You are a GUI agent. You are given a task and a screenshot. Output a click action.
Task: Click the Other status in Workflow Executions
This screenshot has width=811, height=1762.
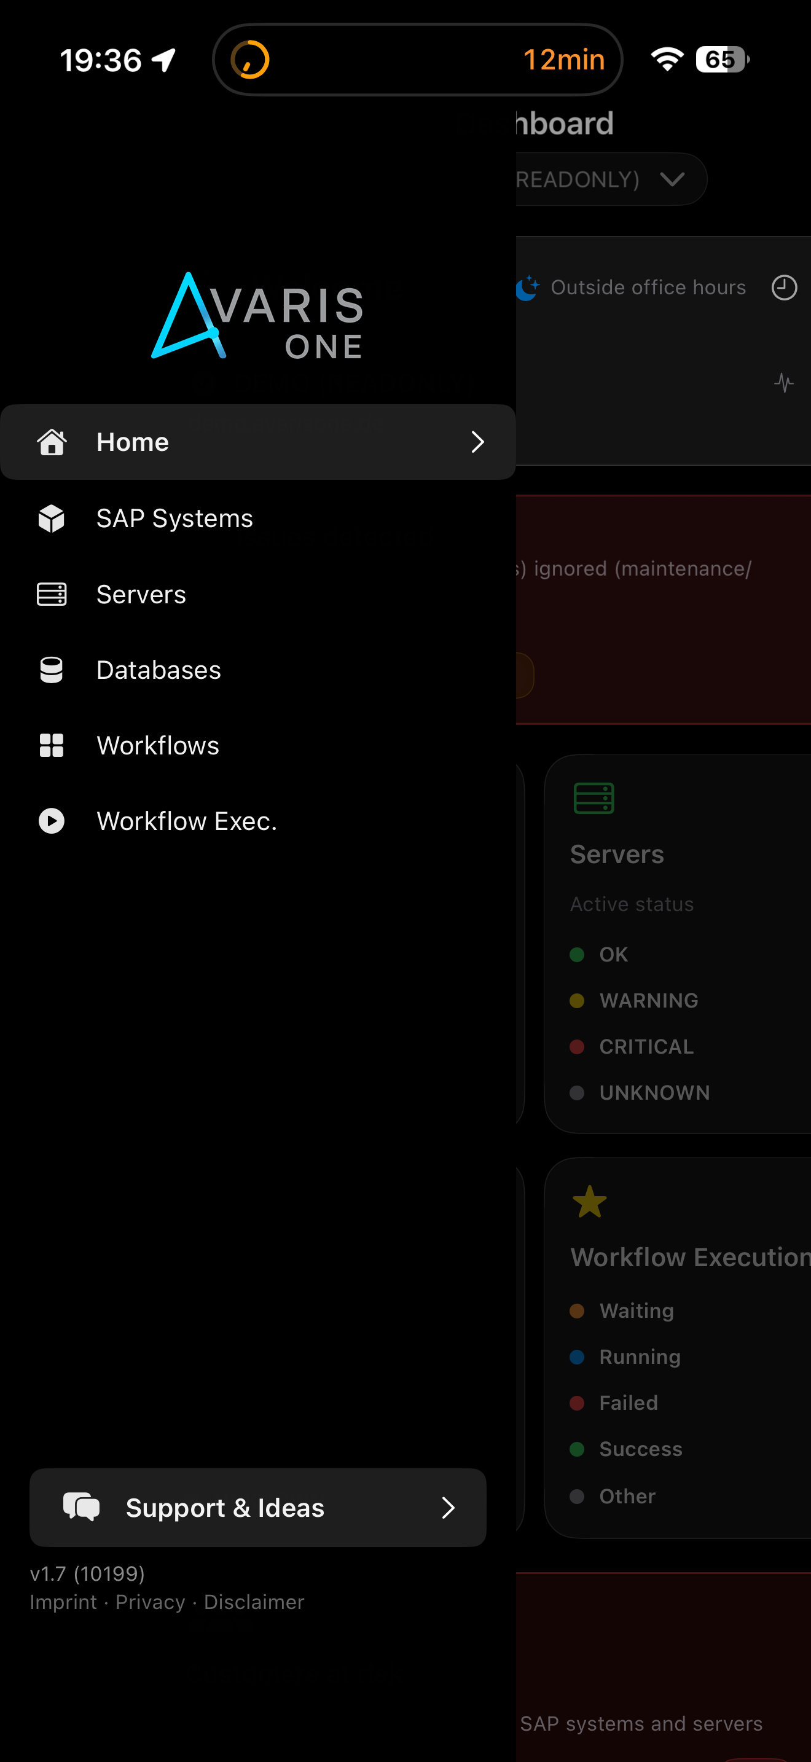click(613, 1496)
